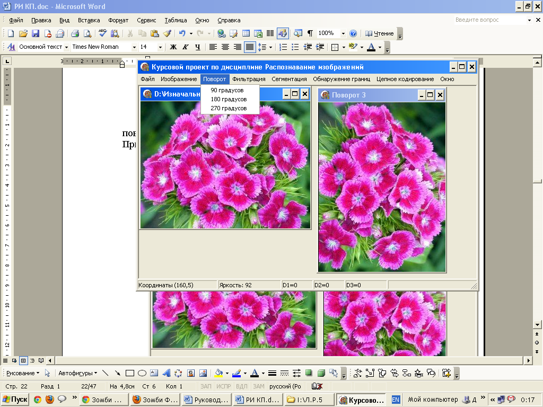Select 180 градусов rotation

tap(230, 99)
